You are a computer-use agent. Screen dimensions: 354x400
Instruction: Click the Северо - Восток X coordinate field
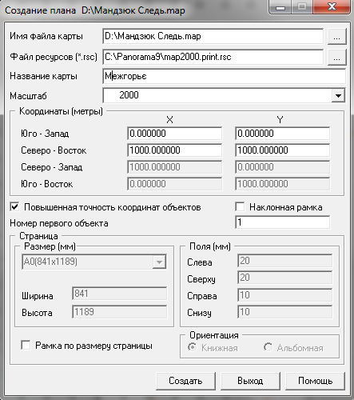(x=174, y=150)
